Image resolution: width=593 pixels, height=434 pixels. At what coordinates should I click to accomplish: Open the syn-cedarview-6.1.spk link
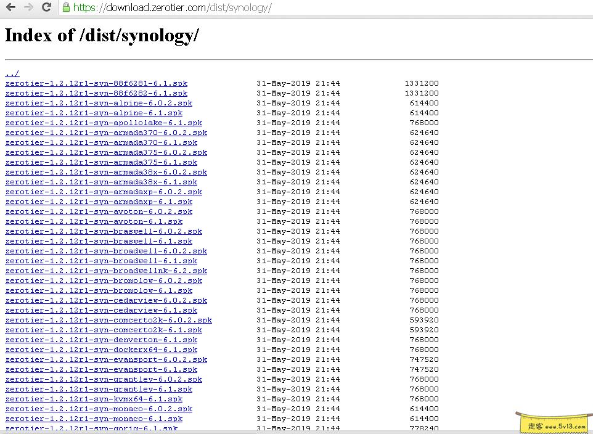coord(101,310)
